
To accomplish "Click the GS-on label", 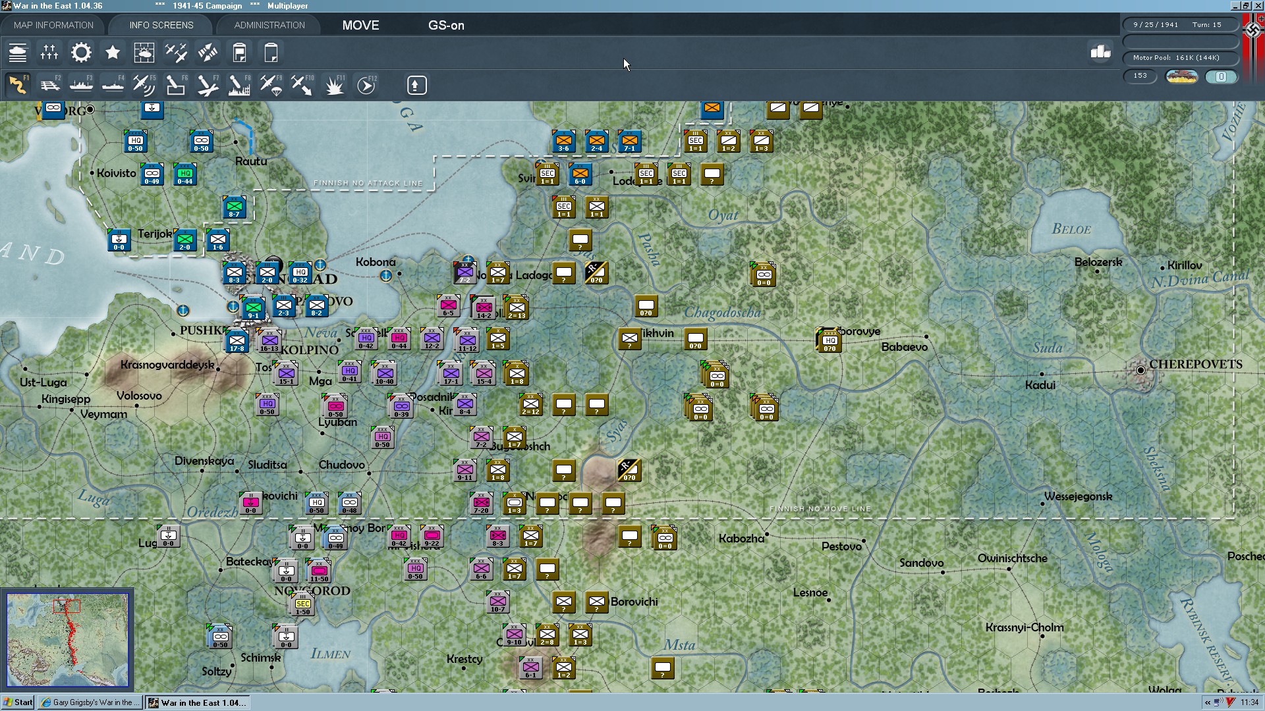I will pos(446,25).
